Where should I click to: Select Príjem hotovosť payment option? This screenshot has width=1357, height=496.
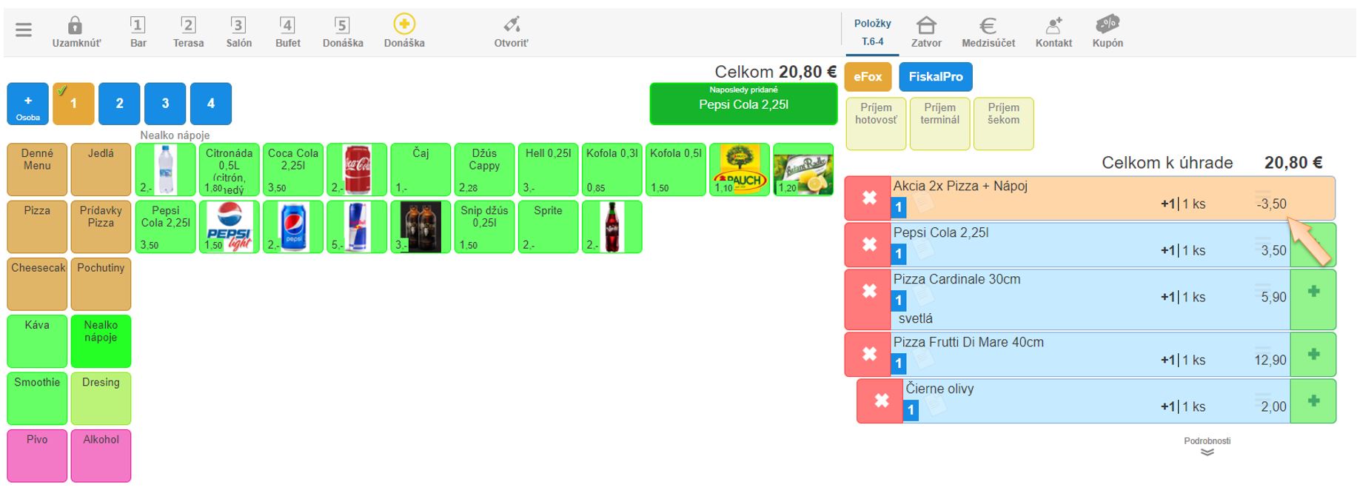(x=876, y=123)
